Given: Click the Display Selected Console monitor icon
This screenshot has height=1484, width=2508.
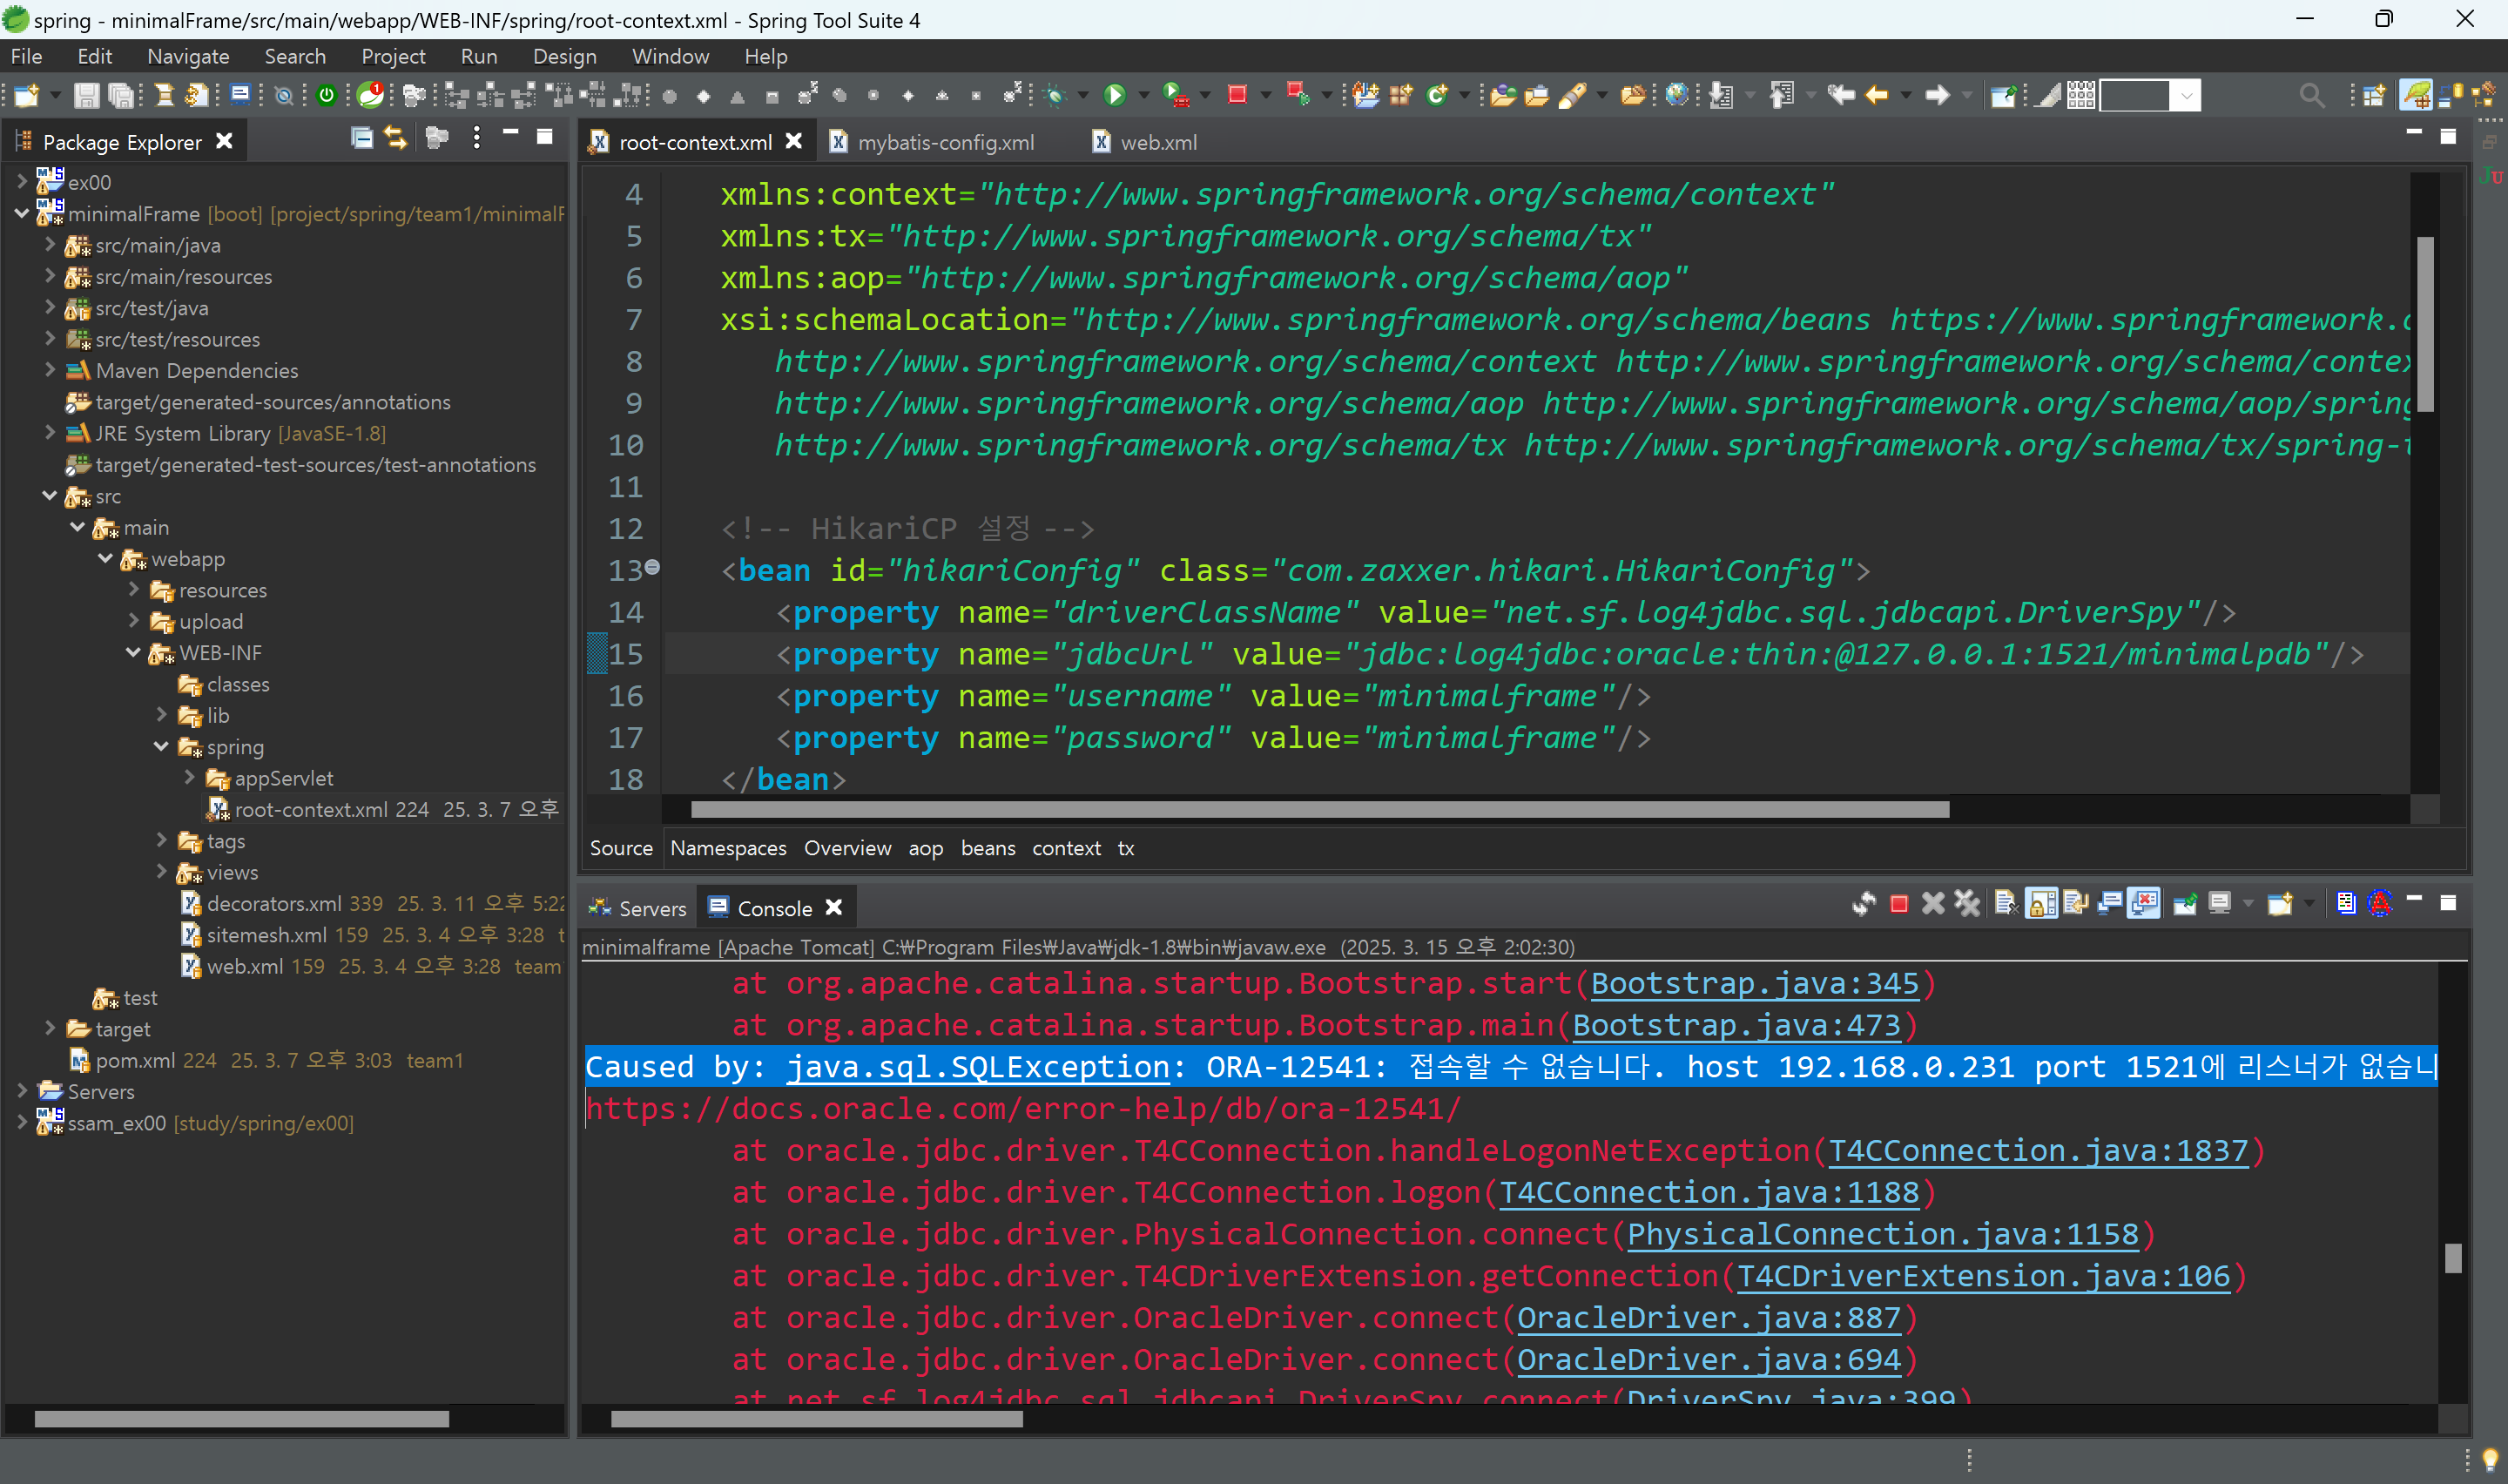Looking at the screenshot, I should 2219,904.
